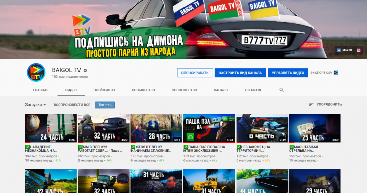The width and height of the screenshot is (367, 193).
Task: Click the sort lines icon beside 'Упорядочить'
Action: [x=311, y=104]
